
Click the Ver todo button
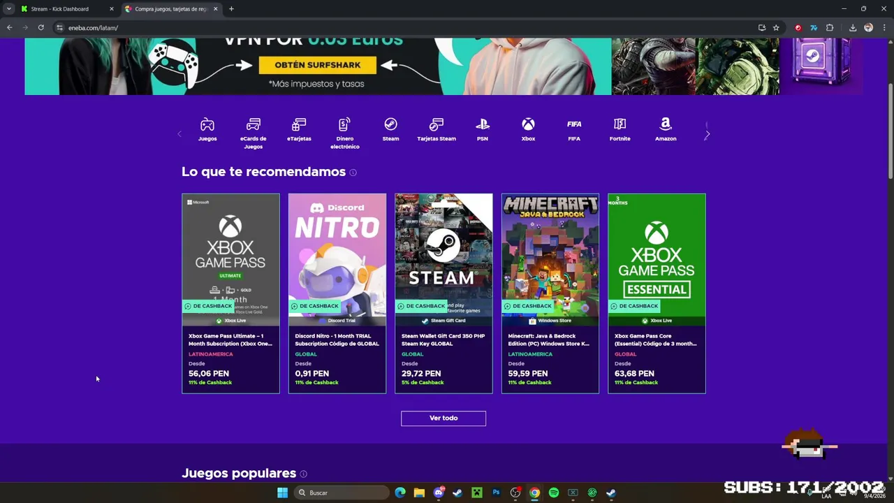click(444, 418)
